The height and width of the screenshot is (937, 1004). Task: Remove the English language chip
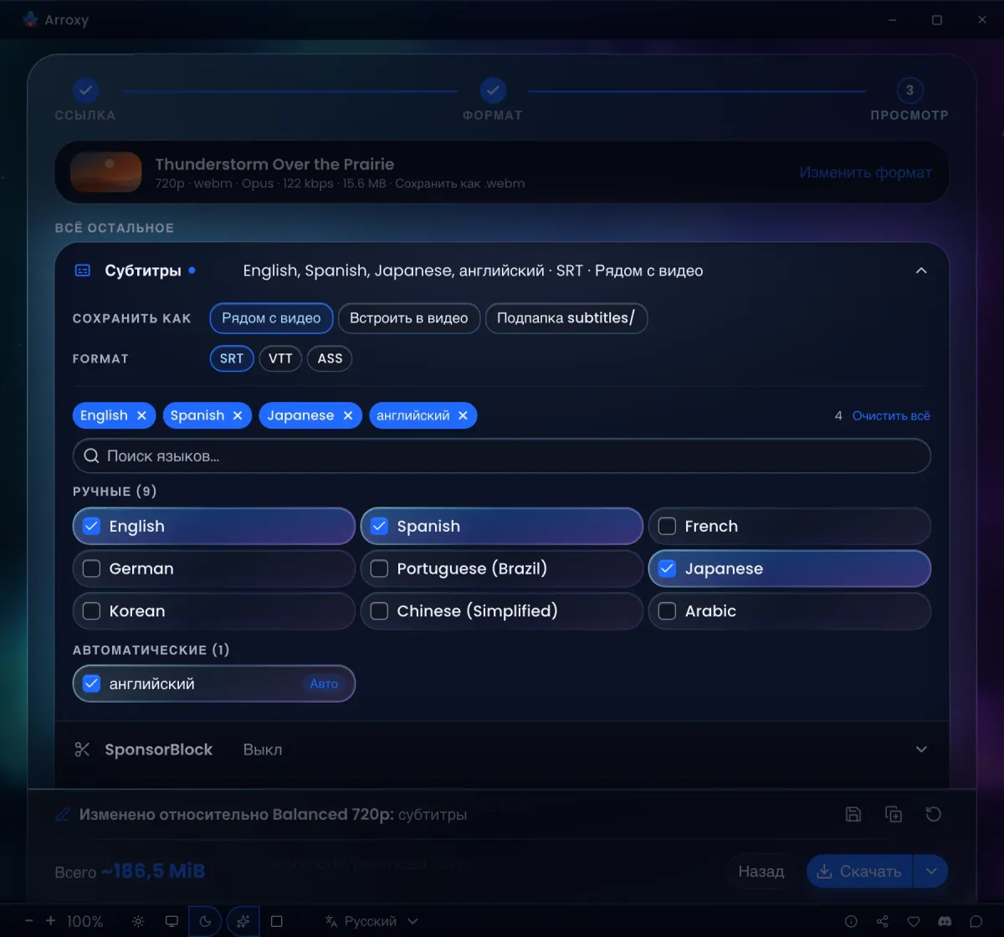pos(141,415)
